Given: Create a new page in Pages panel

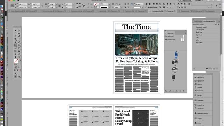Looking at the screenshot, I should (180, 91).
